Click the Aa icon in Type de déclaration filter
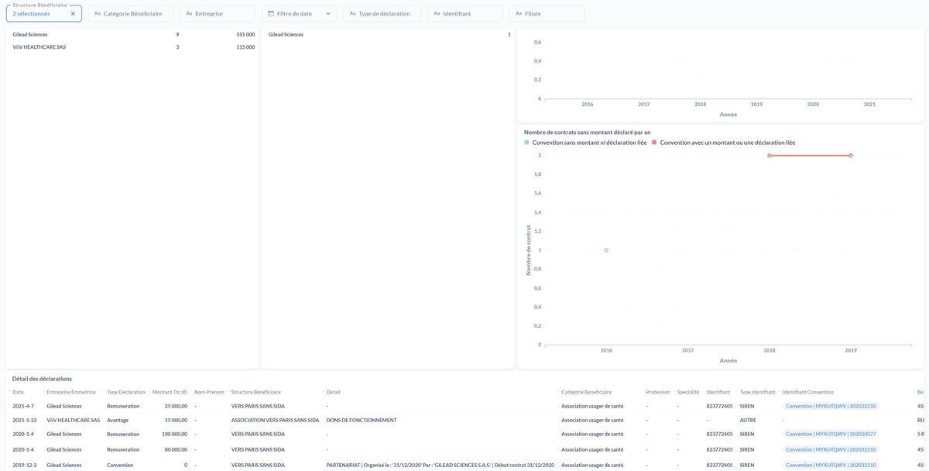Viewport: 929px width, 471px height. click(352, 14)
